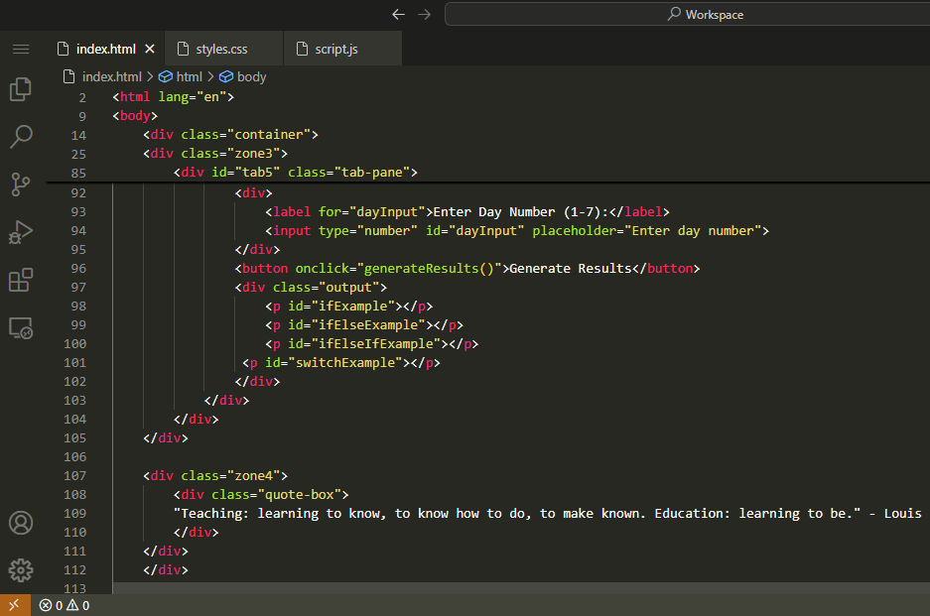Switch to the styles.css tab
Viewport: 930px width, 616px height.
click(x=223, y=49)
